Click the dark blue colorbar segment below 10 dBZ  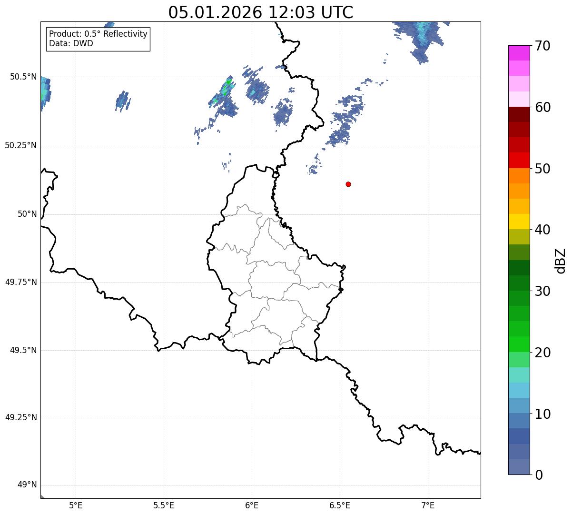point(519,436)
